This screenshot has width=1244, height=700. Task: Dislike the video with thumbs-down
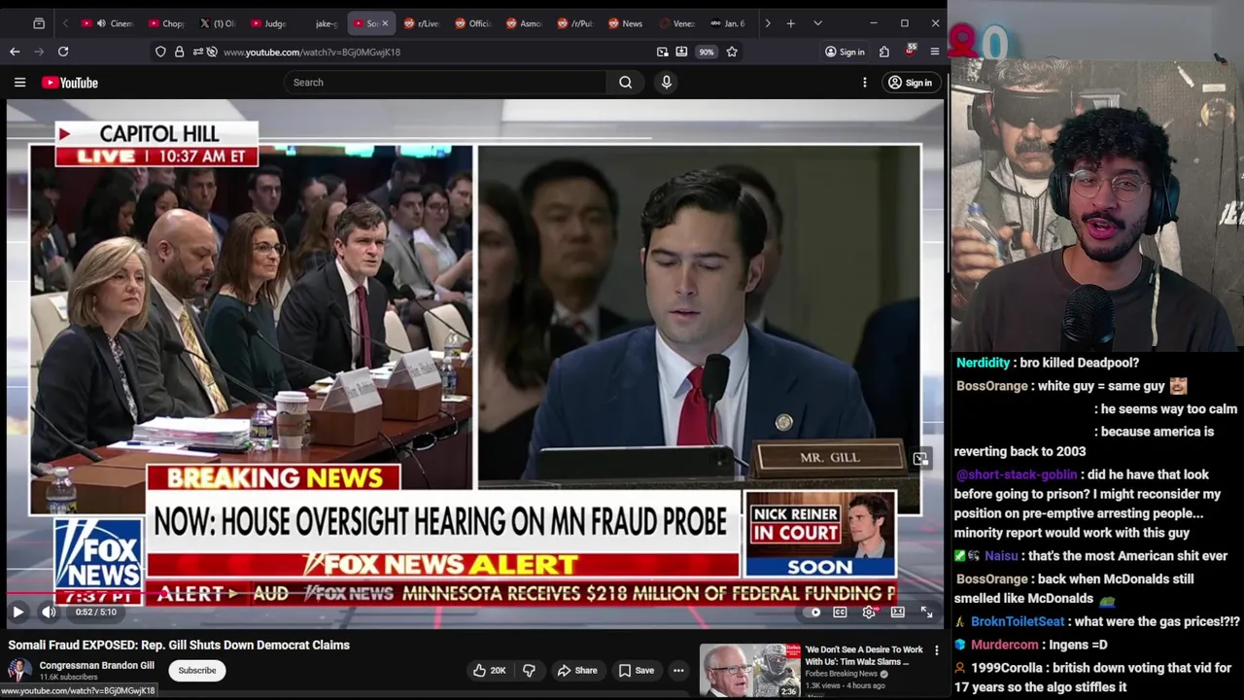[529, 670]
